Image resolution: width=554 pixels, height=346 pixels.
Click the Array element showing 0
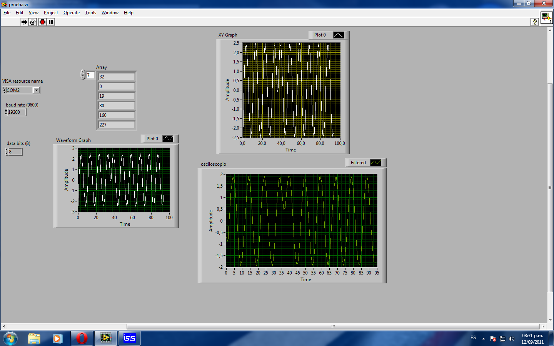coord(117,86)
